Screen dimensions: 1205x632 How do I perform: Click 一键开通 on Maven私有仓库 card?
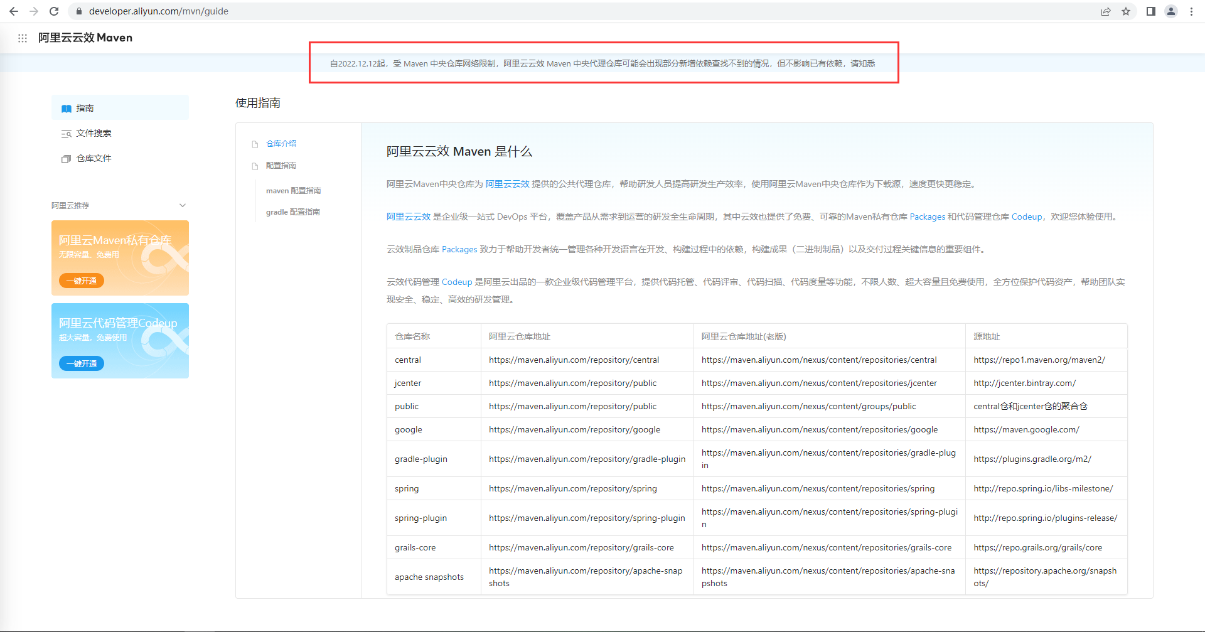(x=82, y=281)
